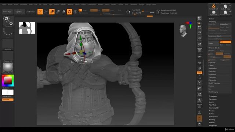Image resolution: width=235 pixels, height=132 pixels.
Task: Open the Brush menu
Action: [10, 4]
